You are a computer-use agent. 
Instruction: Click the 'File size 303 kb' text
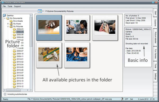pyautogui.click(x=132, y=39)
